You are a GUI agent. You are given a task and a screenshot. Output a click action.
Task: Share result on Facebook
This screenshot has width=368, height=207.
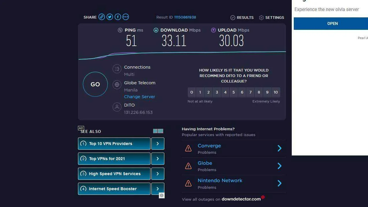click(118, 17)
